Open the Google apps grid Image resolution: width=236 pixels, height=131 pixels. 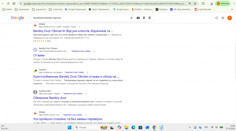click(x=223, y=18)
